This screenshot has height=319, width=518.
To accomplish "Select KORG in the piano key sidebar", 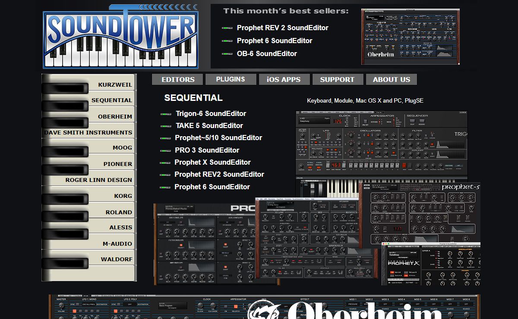I will [x=123, y=196].
